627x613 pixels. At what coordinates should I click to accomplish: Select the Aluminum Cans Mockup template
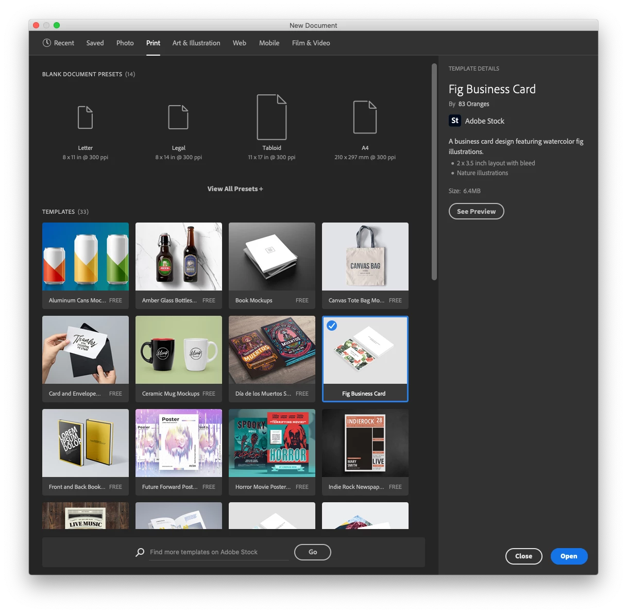click(x=86, y=266)
